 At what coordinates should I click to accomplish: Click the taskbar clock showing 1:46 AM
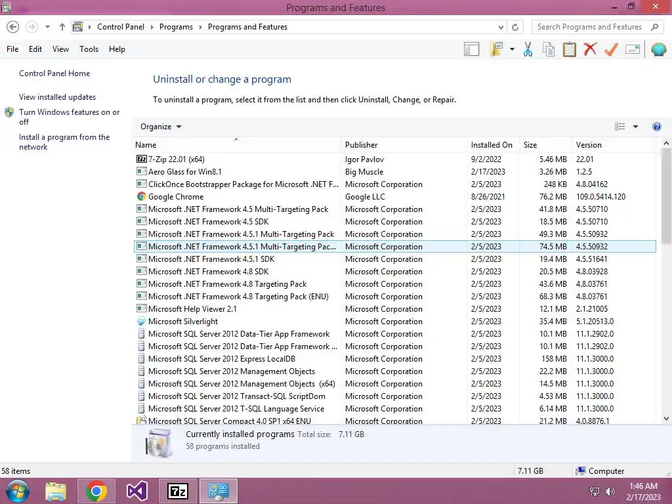[643, 492]
